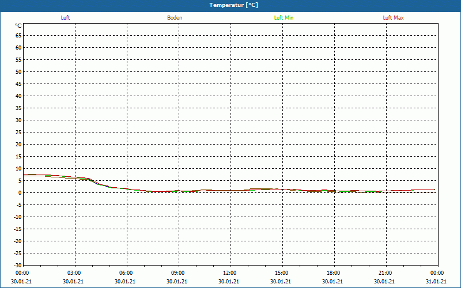
Task: Click the 50 value on temperature axis
Action: pos(18,71)
